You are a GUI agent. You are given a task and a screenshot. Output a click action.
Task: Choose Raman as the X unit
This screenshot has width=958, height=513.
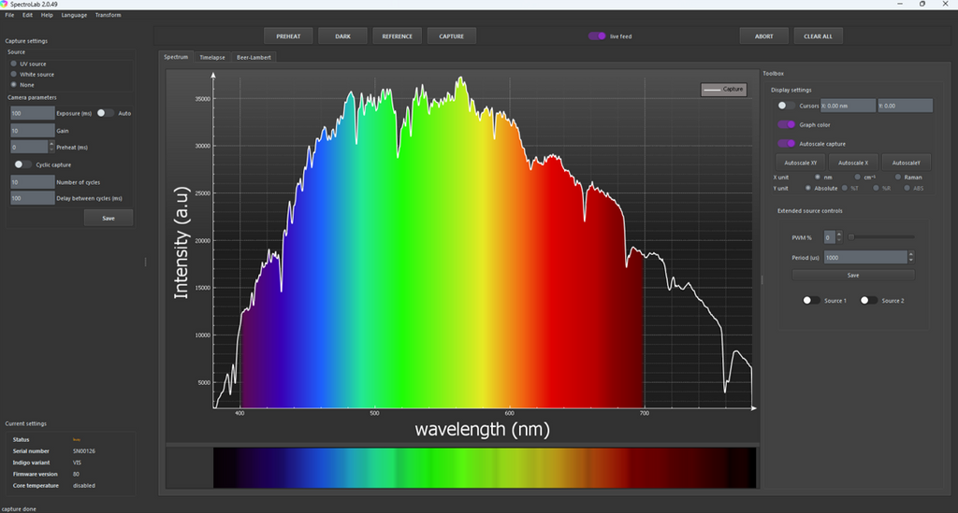(899, 177)
